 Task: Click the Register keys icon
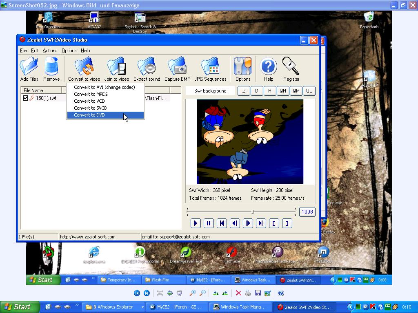(x=291, y=66)
